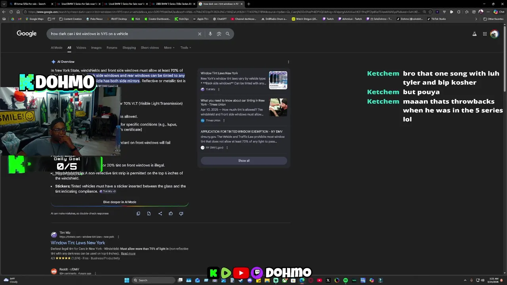The image size is (507, 285).
Task: Open X app from the taskbar
Action: tap(328, 280)
